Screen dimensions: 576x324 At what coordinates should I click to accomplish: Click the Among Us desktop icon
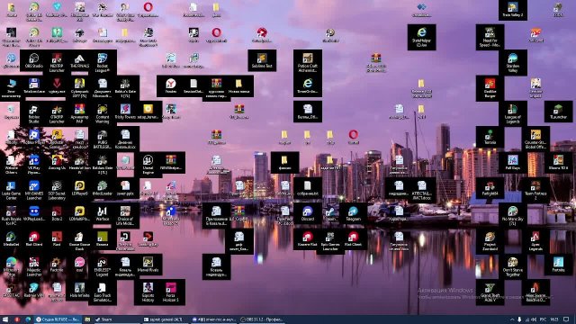click(x=57, y=163)
